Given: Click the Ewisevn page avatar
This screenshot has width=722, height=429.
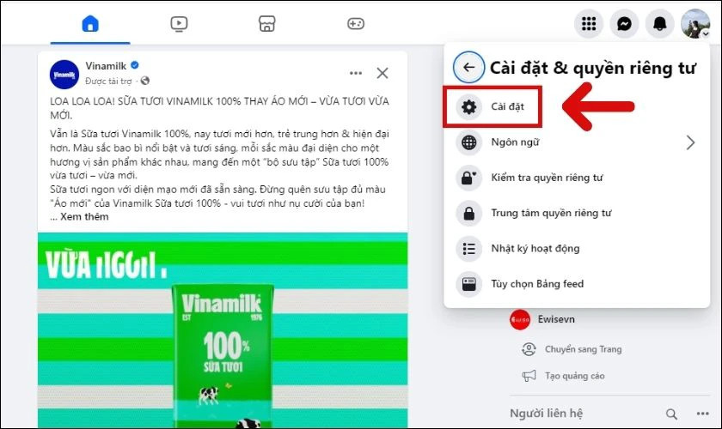Looking at the screenshot, I should (520, 319).
